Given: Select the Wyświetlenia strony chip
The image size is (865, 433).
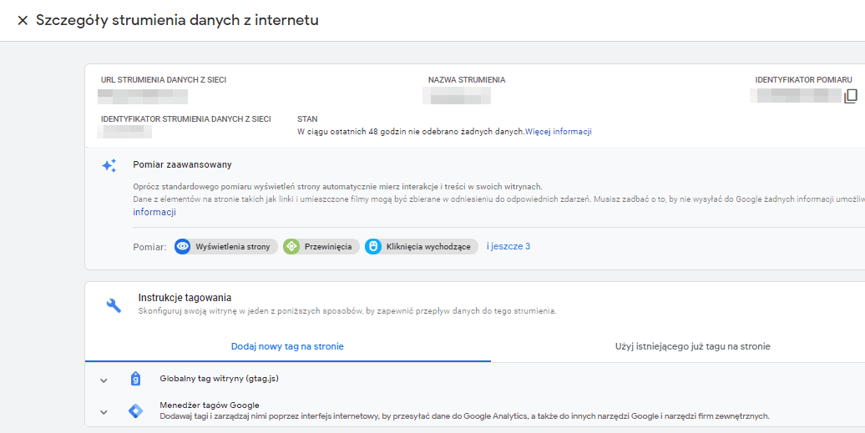Looking at the screenshot, I should point(226,246).
